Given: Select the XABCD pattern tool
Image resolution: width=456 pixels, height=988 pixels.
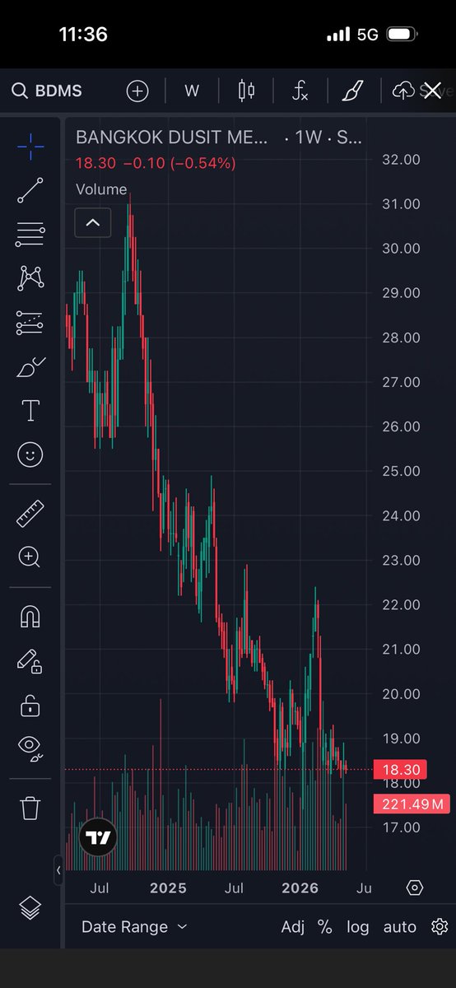Looking at the screenshot, I should click(30, 278).
